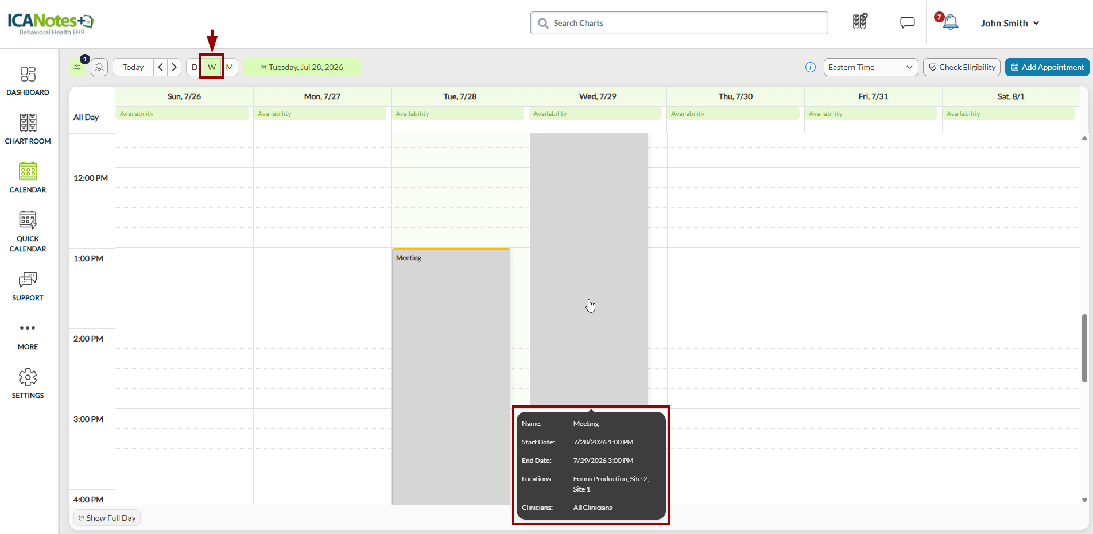Screen dimensions: 1093x534
Task: Click the calendar filter icon with badge
Action: click(x=77, y=67)
